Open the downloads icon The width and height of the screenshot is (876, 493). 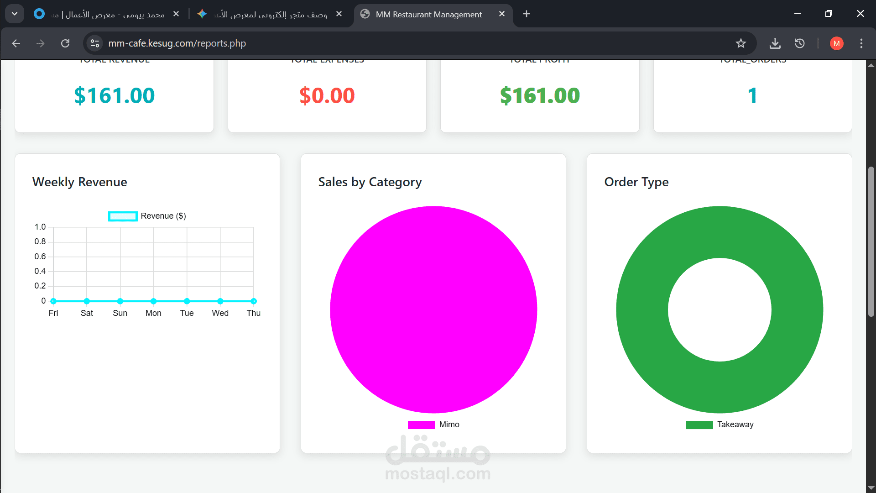coord(775,43)
